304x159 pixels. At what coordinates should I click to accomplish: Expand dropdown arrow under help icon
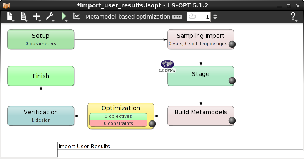coord(297,20)
